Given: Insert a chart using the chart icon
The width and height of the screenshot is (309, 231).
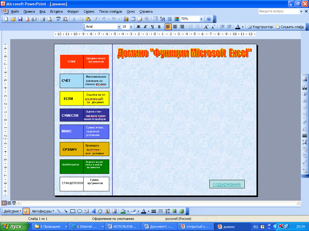Looking at the screenshot, I should click(126, 19).
